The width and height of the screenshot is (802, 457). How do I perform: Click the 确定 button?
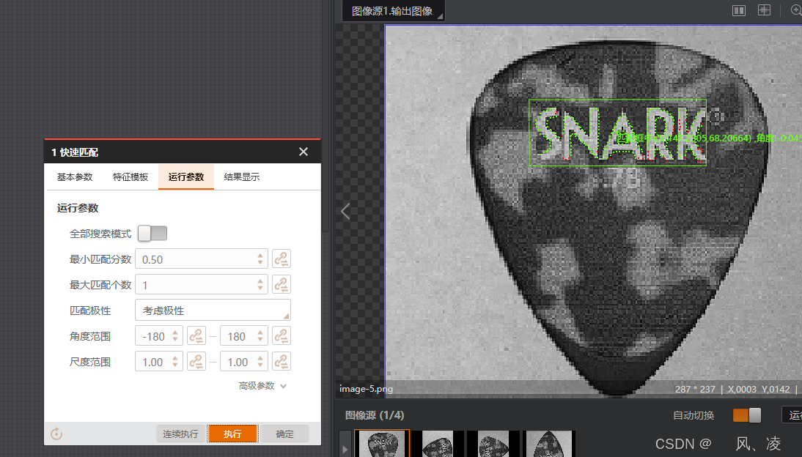(x=284, y=434)
